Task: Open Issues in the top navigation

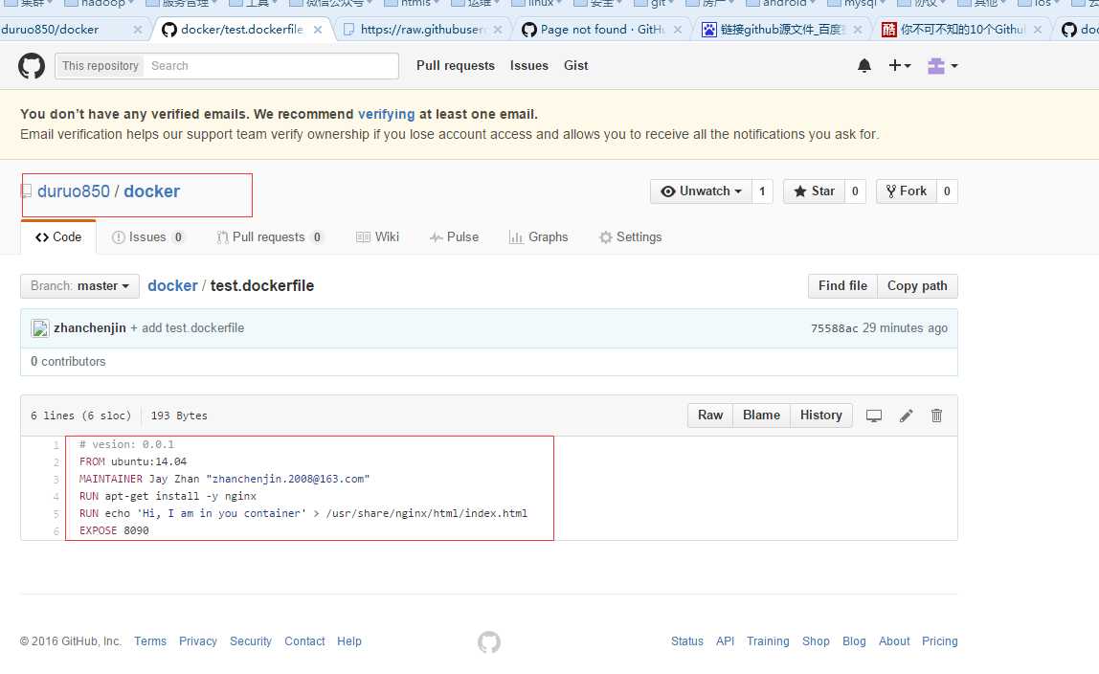Action: click(x=529, y=66)
